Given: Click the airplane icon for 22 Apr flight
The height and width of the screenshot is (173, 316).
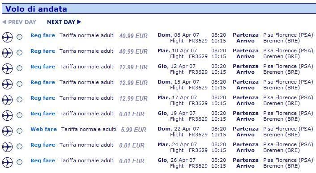Looking at the screenshot, I should (7, 131).
